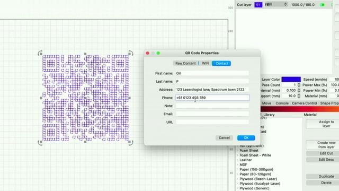Click the empty URL field
Screen dimensions: 339x191
[212, 122]
